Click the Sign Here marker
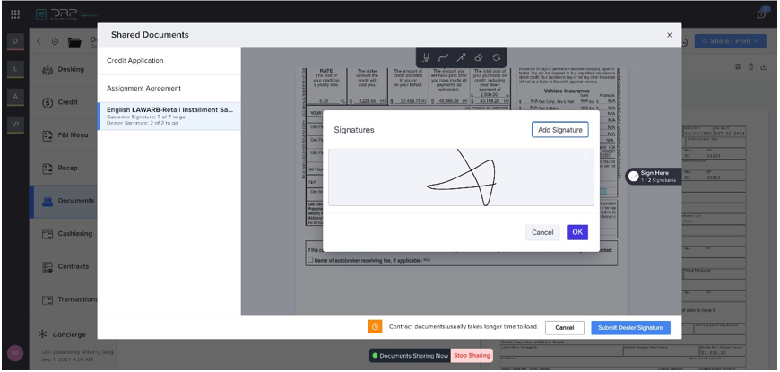 pyautogui.click(x=654, y=176)
